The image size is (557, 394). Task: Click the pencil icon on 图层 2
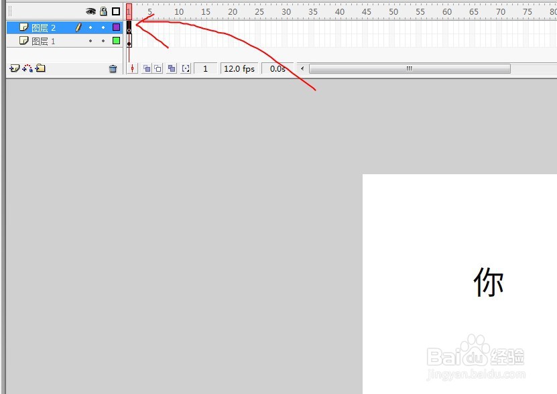point(79,27)
